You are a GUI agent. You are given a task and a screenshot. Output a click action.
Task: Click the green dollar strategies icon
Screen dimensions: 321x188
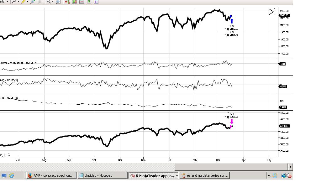coord(89,2)
